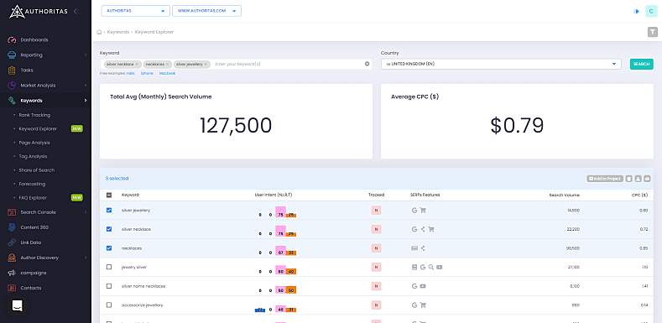Click the Google icon in the silver necklace row
This screenshot has height=323, width=662.
click(x=414, y=229)
